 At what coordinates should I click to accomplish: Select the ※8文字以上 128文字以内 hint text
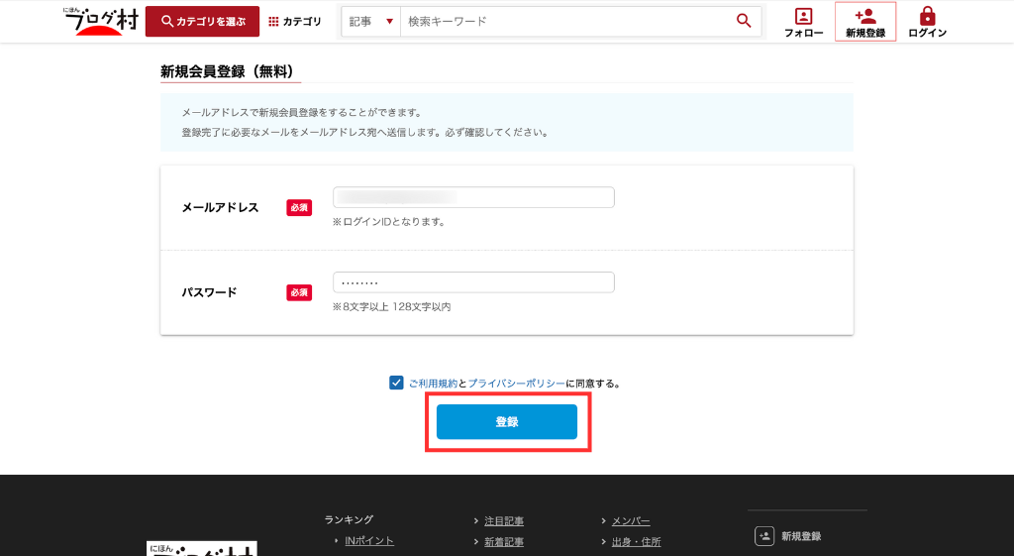pyautogui.click(x=392, y=307)
